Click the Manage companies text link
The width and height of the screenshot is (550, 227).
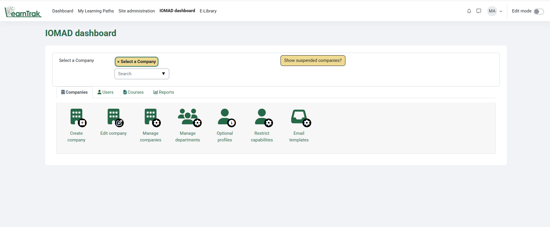151,136
